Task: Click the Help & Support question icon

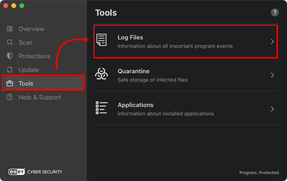Action: click(10, 97)
